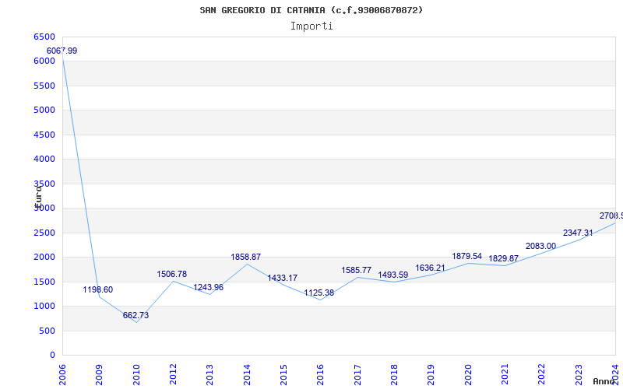
Task: Click the Euro y-axis title
Action: pos(37,195)
